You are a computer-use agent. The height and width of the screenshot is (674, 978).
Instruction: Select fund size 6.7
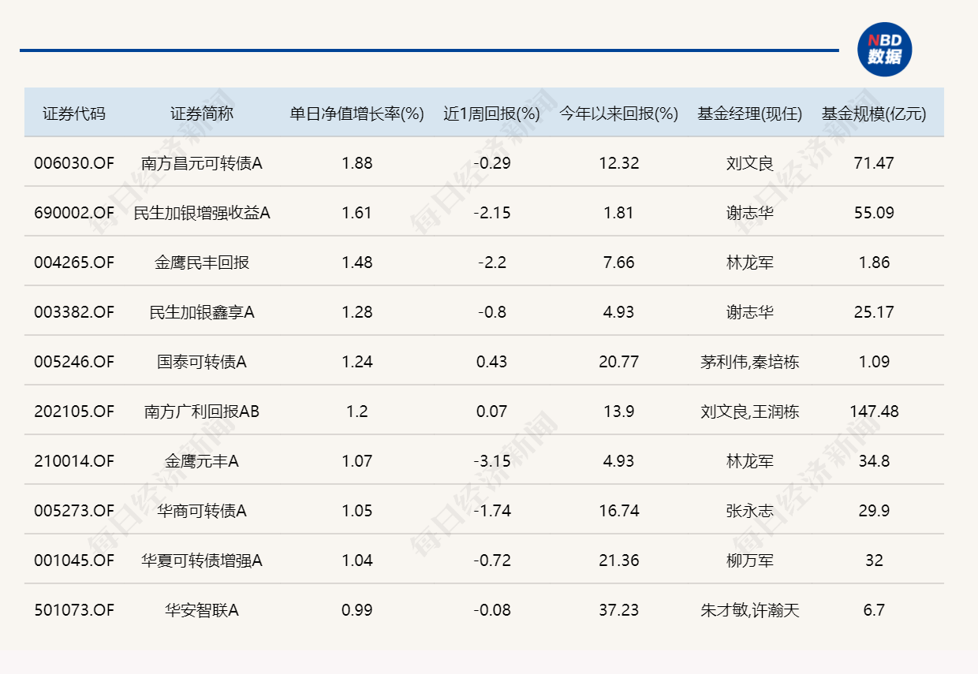click(x=874, y=610)
